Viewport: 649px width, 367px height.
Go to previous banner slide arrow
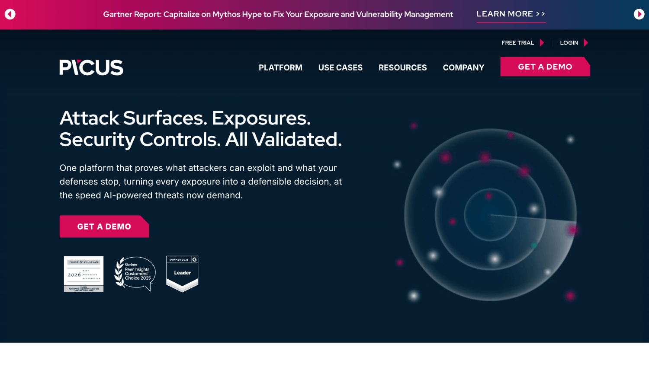(x=10, y=14)
